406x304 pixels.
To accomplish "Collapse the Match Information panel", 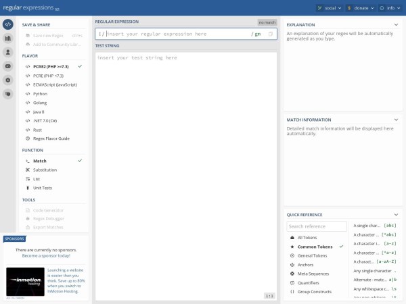I will point(396,120).
